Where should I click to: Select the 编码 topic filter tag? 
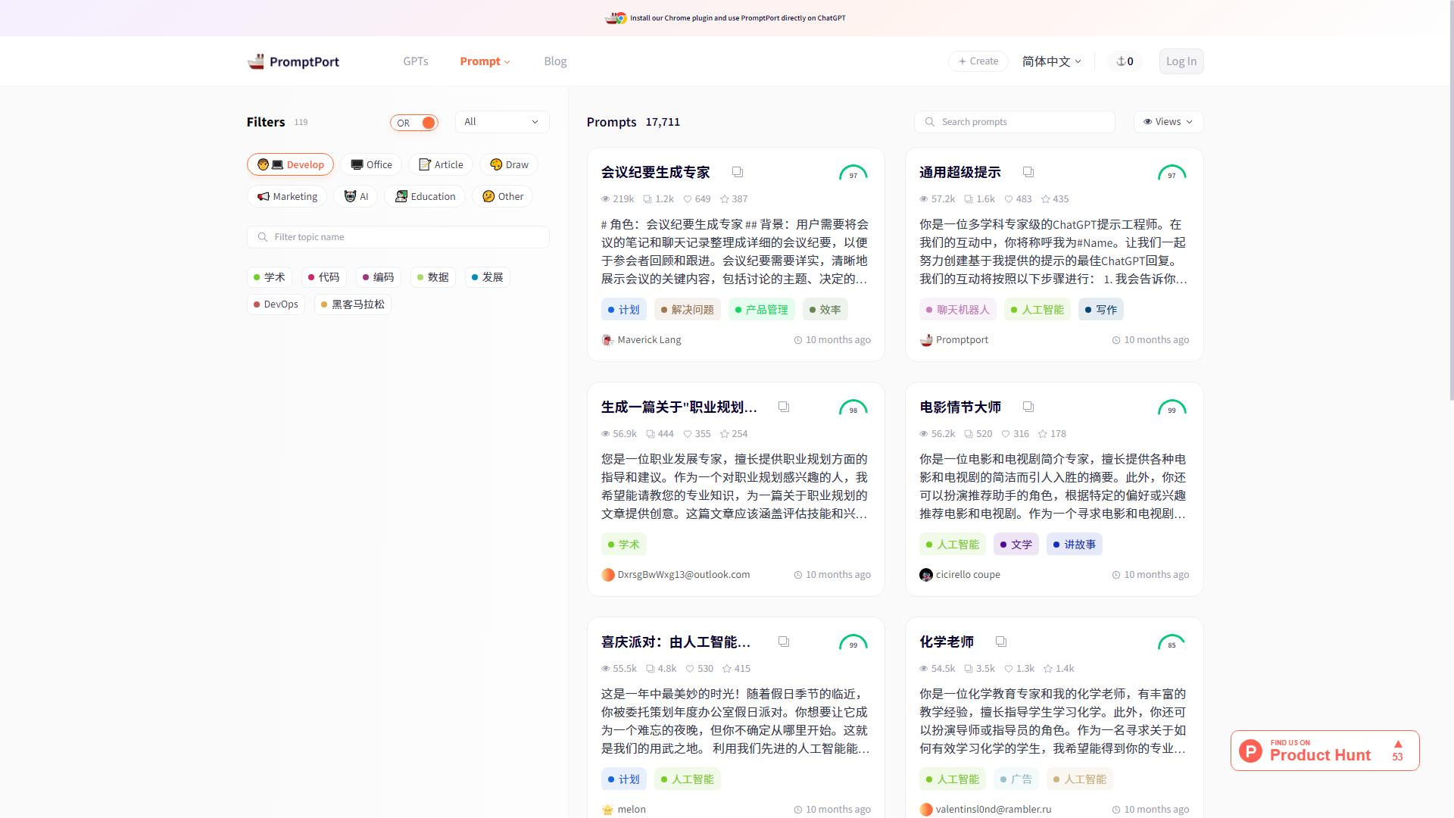[x=379, y=277]
